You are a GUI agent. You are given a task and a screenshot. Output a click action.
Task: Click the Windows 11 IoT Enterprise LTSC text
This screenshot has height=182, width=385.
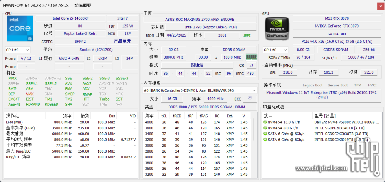point(322,95)
